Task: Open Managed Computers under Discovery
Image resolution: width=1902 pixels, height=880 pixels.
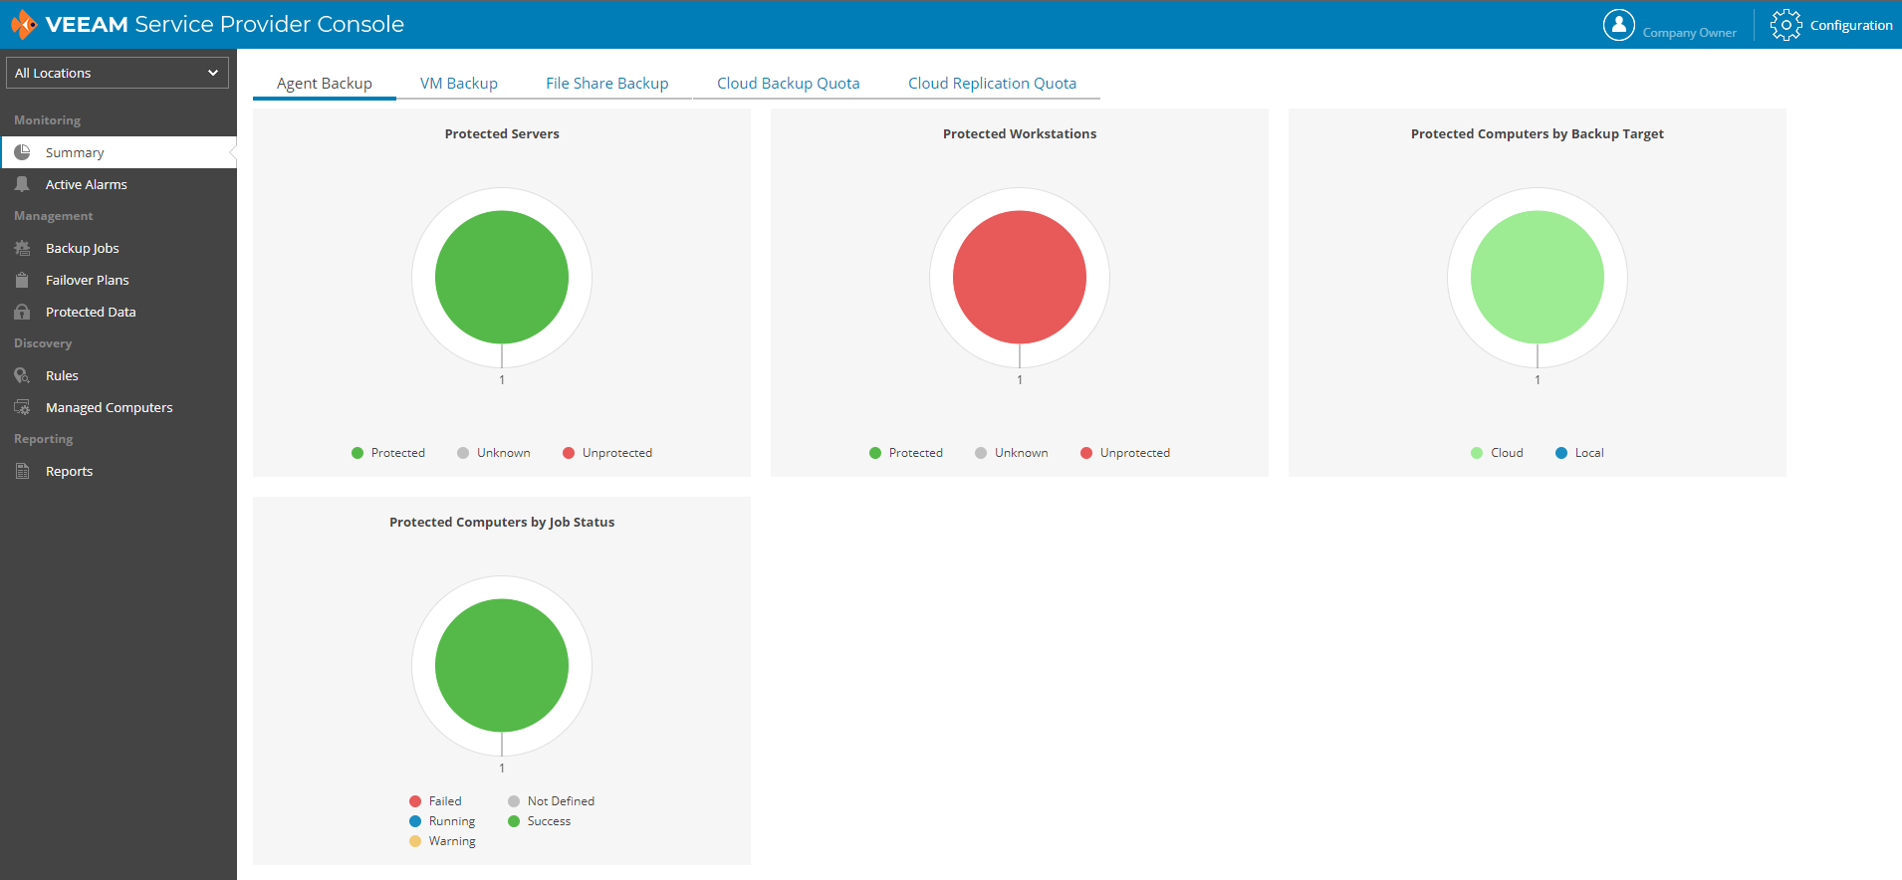Action: pyautogui.click(x=119, y=407)
